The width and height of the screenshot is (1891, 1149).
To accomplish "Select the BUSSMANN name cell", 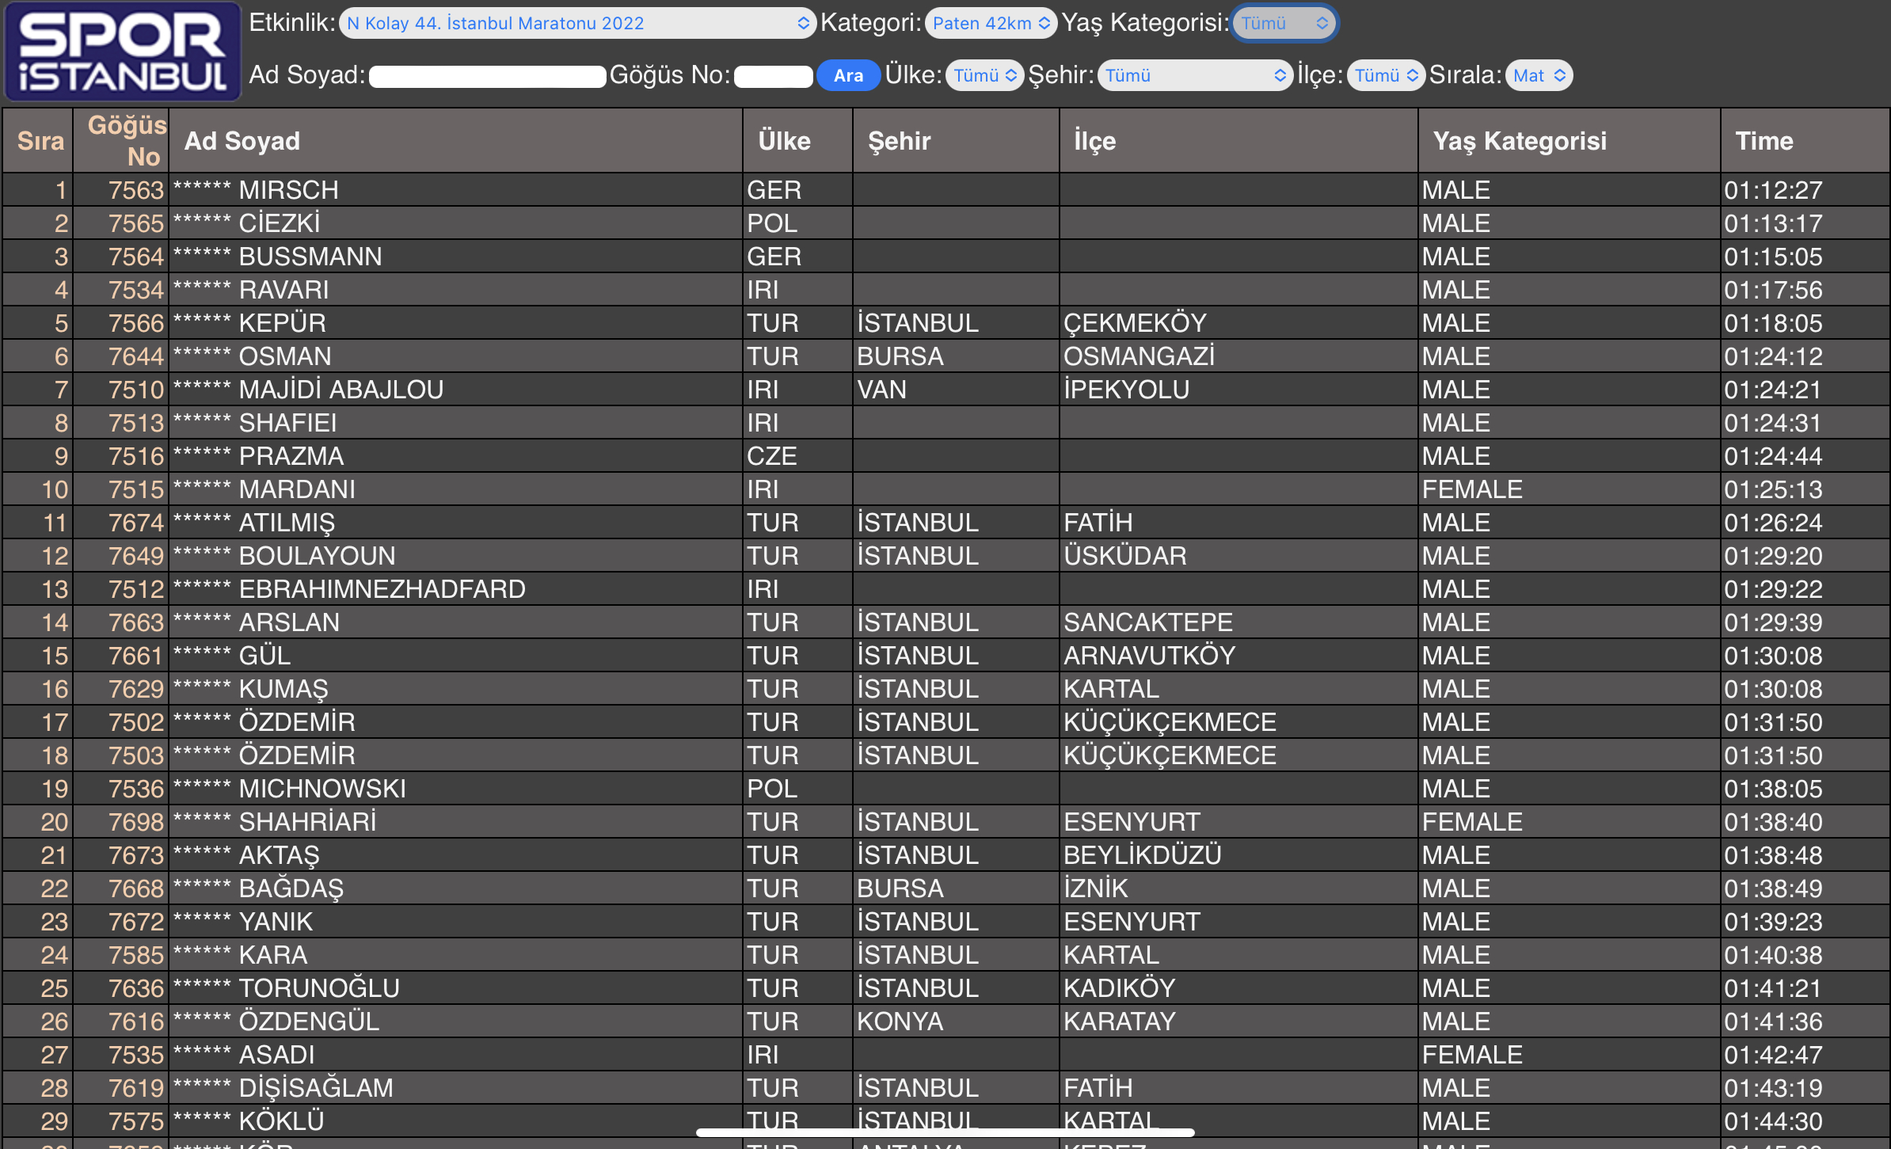I will 455,257.
